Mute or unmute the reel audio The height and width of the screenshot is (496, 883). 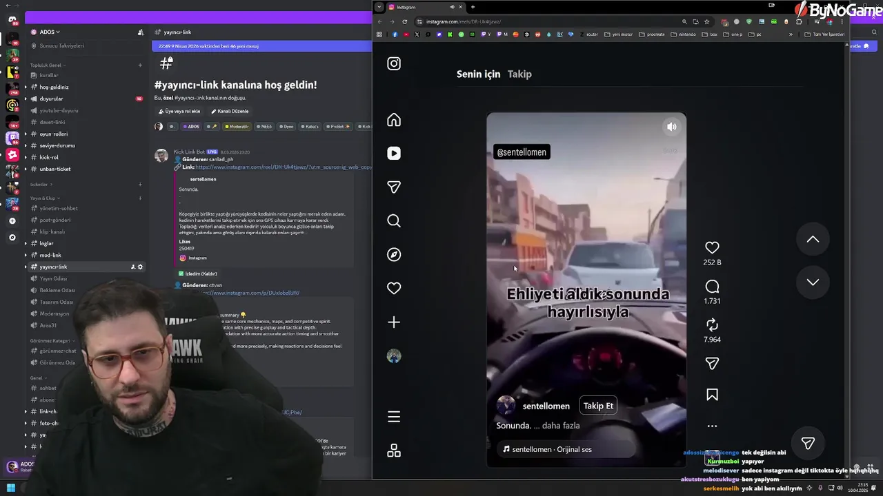click(672, 127)
